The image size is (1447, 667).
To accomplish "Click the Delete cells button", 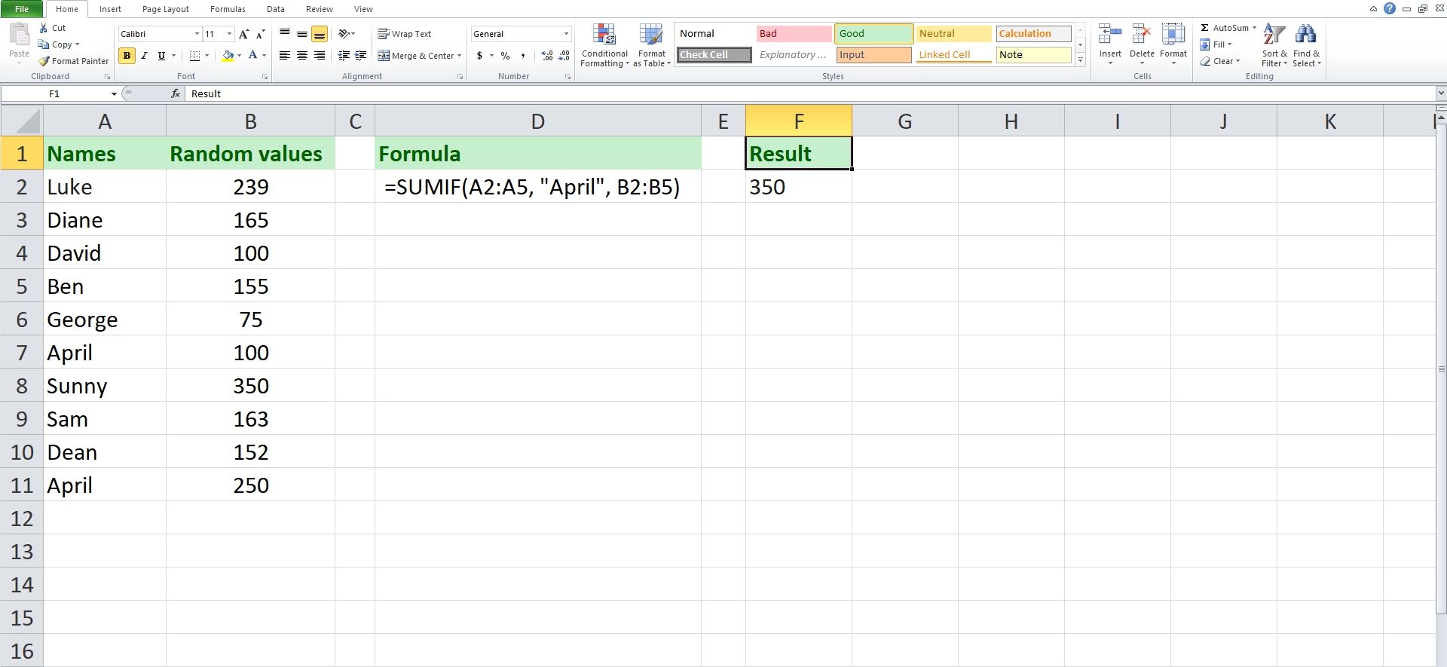I will coord(1142,45).
